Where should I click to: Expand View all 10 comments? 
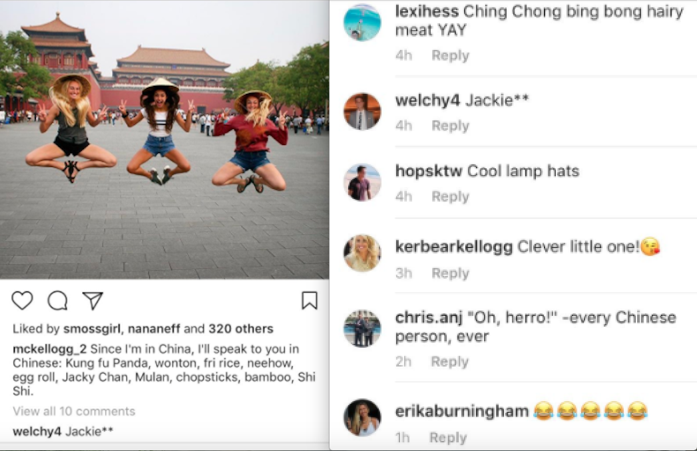click(x=74, y=411)
